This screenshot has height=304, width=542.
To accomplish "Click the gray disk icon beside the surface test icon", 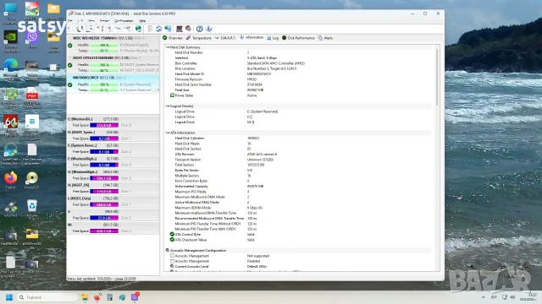I will (188, 29).
